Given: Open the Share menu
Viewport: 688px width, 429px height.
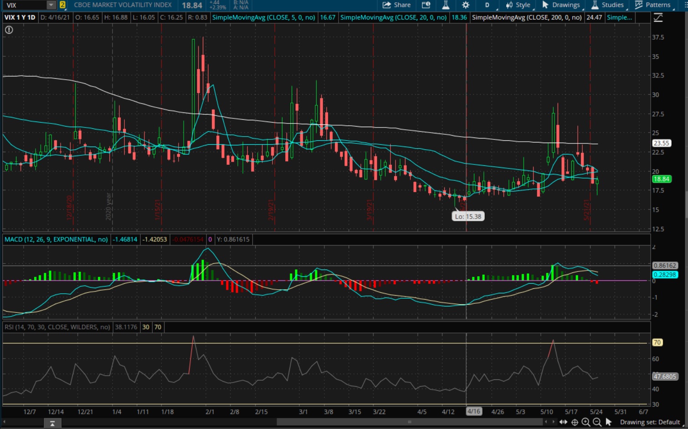Looking at the screenshot, I should pos(396,5).
